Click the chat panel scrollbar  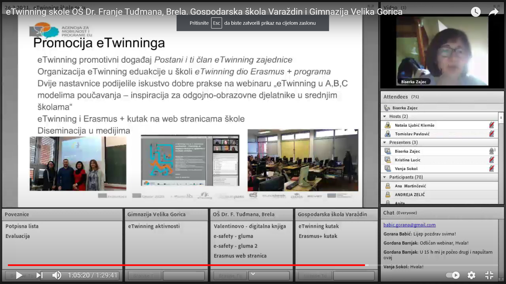[501, 250]
